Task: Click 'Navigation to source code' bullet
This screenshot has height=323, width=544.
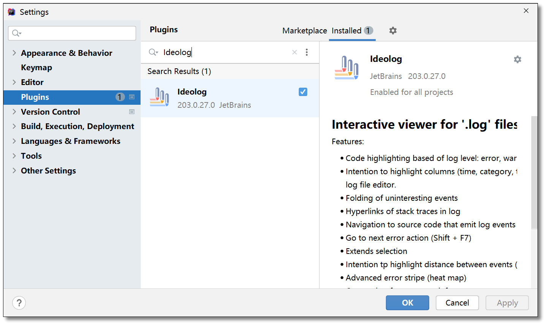Action: pos(430,225)
